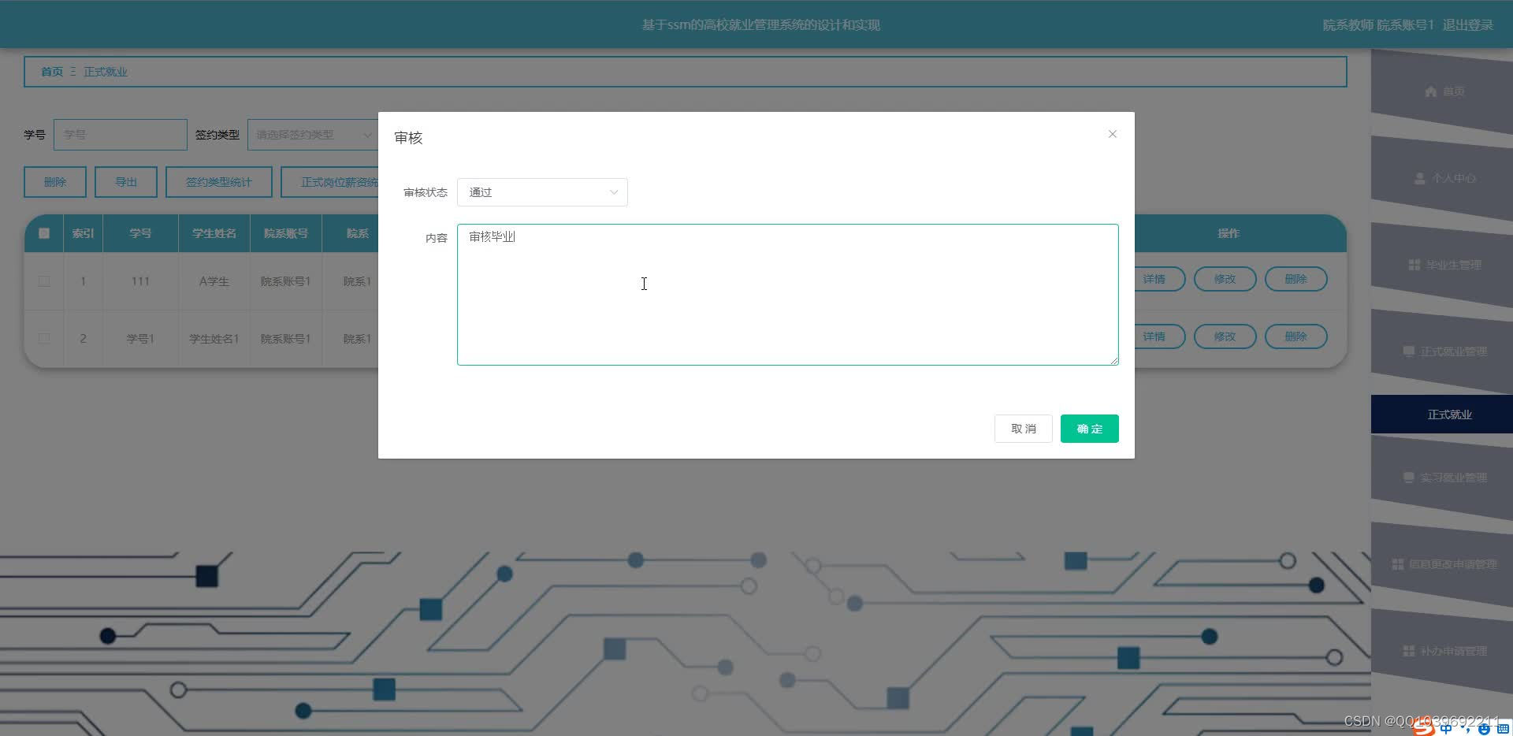Focus the 学号 search input field
This screenshot has width=1513, height=736.
(121, 135)
